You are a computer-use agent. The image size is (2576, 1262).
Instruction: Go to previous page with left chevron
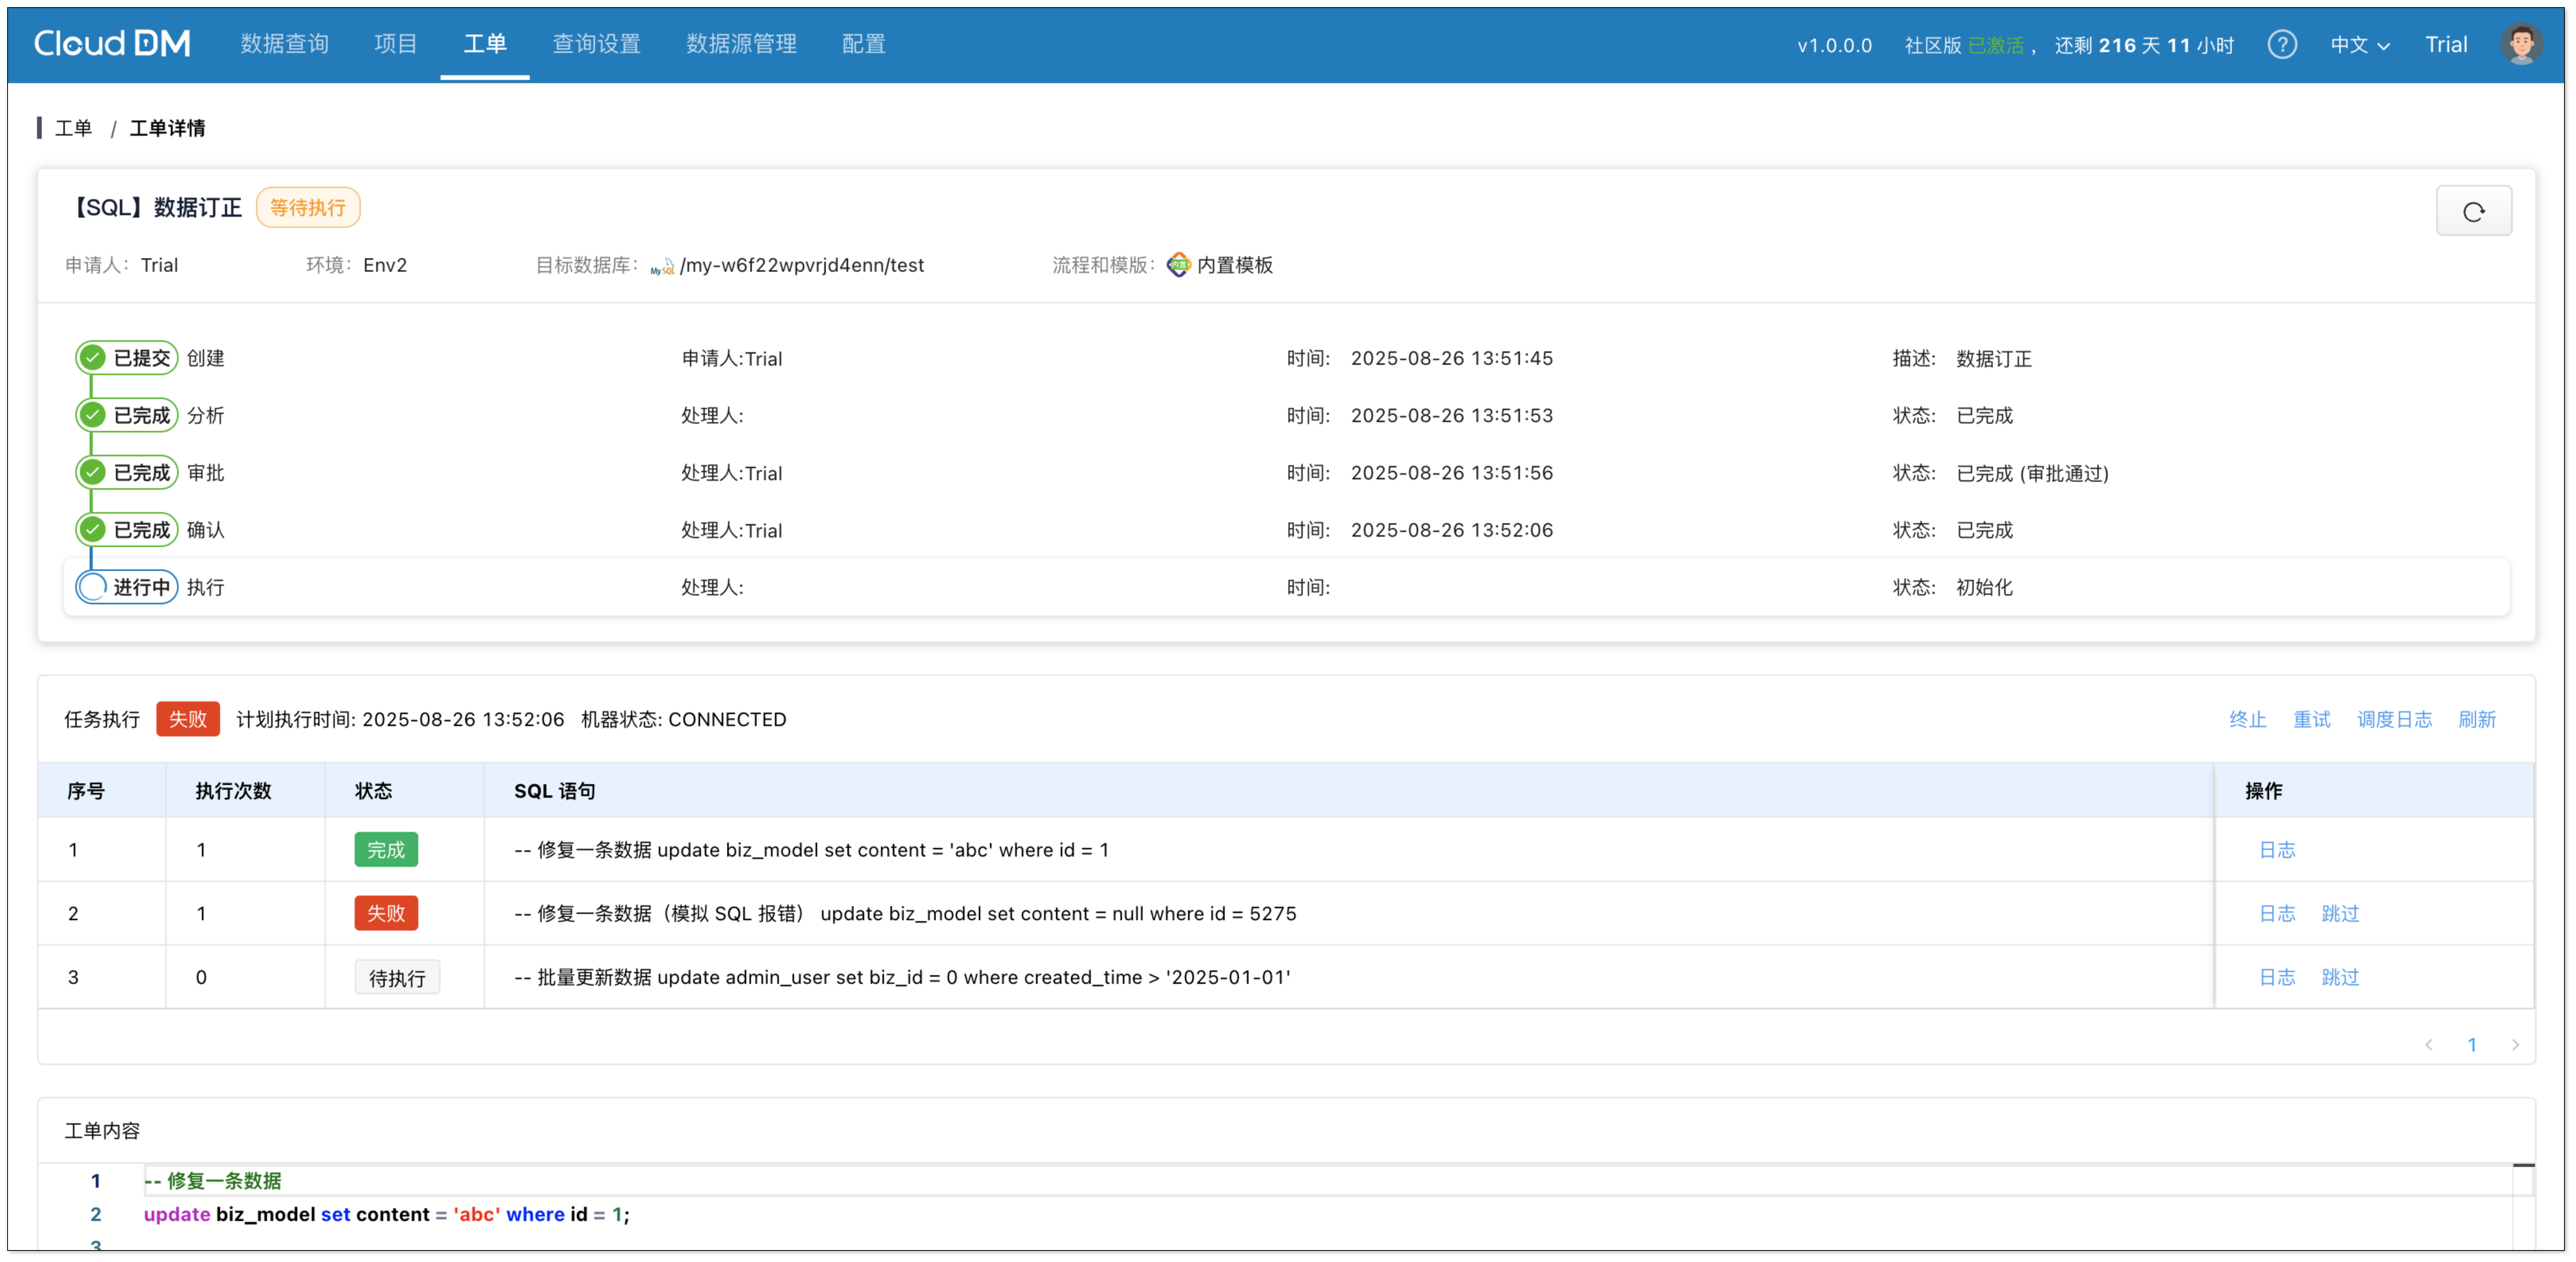click(x=2428, y=1045)
